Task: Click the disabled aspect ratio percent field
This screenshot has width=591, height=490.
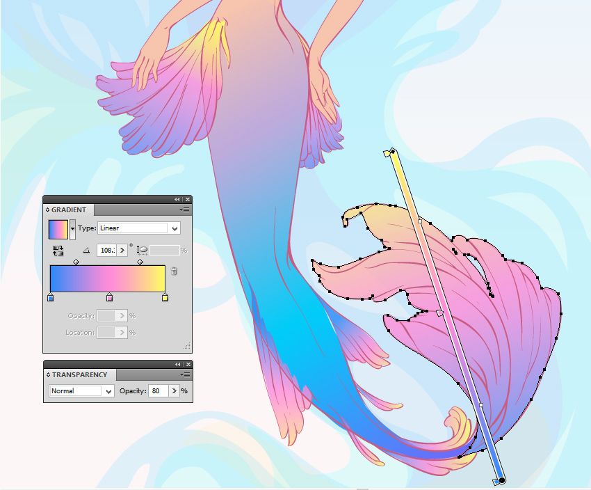Action: pyautogui.click(x=165, y=250)
